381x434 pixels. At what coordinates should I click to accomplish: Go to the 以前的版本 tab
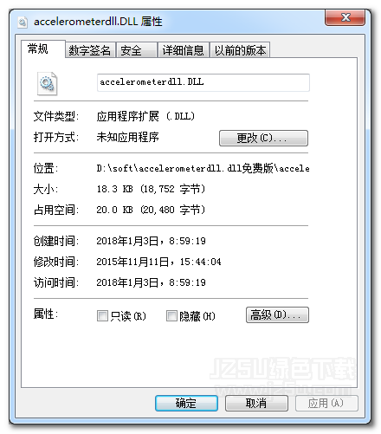pos(240,50)
